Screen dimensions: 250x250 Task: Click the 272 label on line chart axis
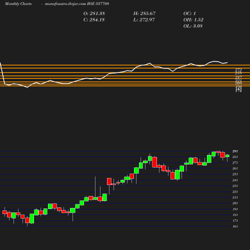pyautogui.click(x=238, y=69)
